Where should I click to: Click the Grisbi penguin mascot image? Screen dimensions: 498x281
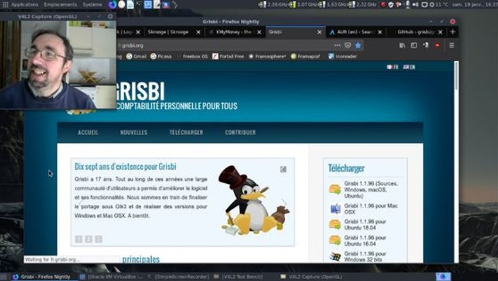point(254,200)
